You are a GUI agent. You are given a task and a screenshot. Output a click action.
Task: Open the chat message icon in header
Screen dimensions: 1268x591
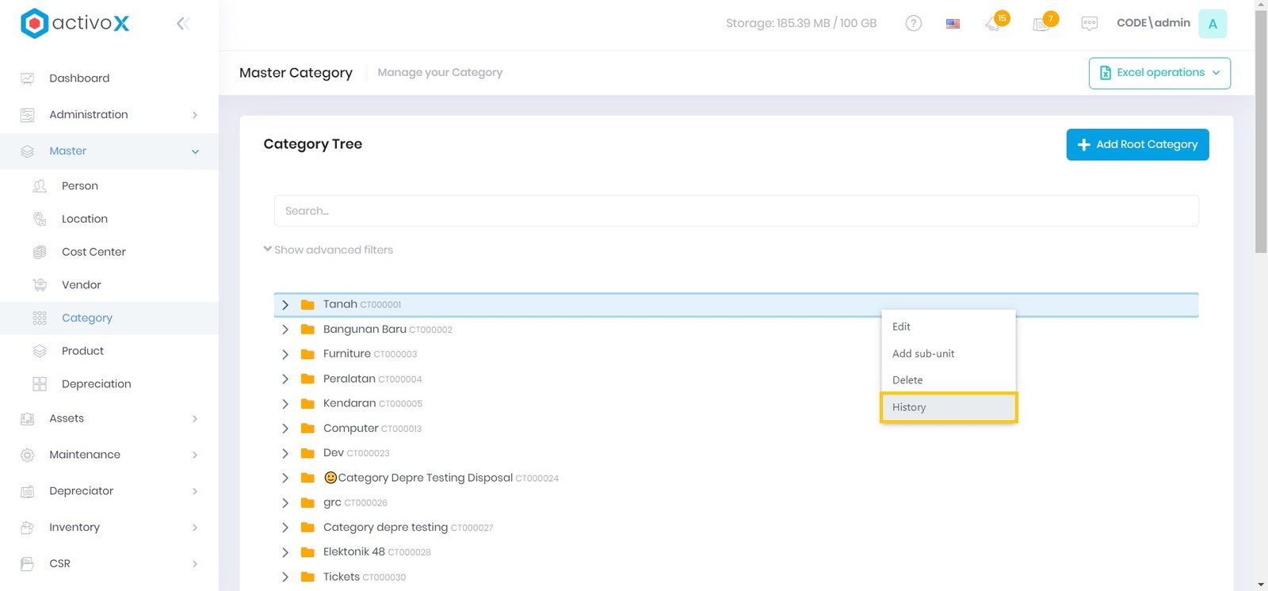(x=1089, y=24)
